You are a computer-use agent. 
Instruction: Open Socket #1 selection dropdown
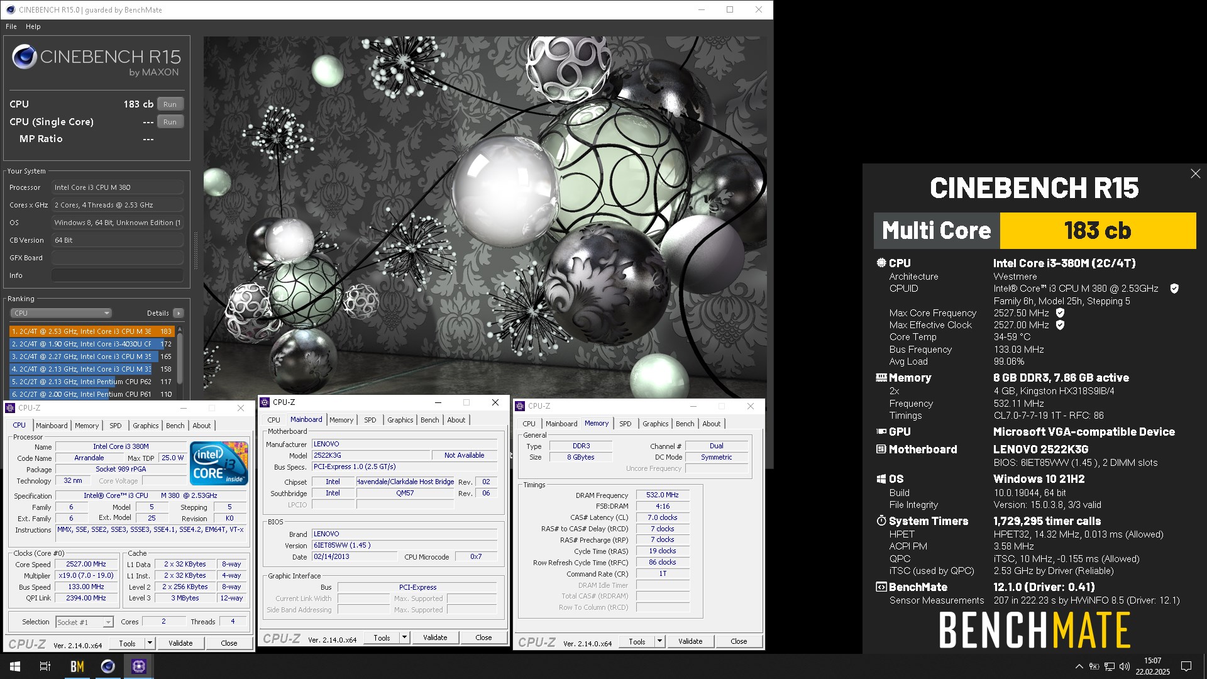(x=84, y=622)
